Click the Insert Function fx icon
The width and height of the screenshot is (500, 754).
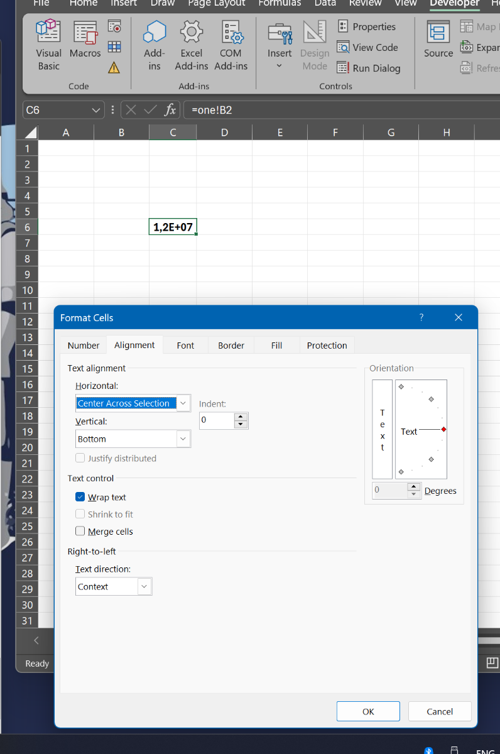(x=170, y=110)
